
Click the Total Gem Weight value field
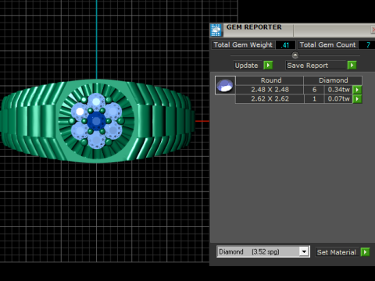285,45
